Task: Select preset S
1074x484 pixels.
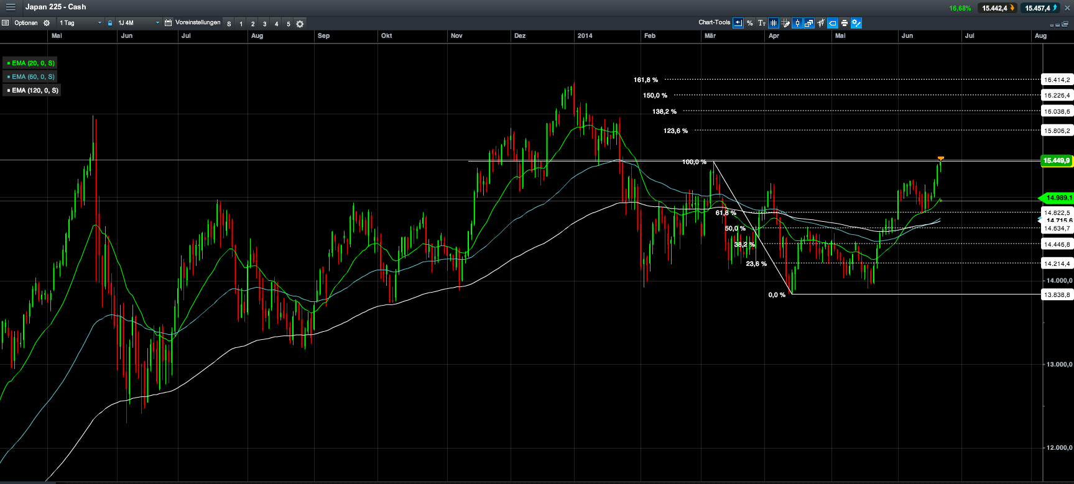Action: tap(229, 24)
